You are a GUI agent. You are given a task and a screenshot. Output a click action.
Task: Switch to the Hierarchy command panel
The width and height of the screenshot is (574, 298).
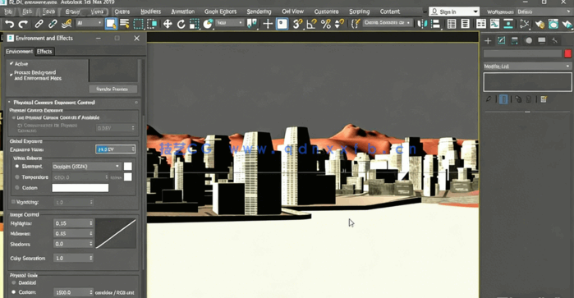pyautogui.click(x=515, y=41)
